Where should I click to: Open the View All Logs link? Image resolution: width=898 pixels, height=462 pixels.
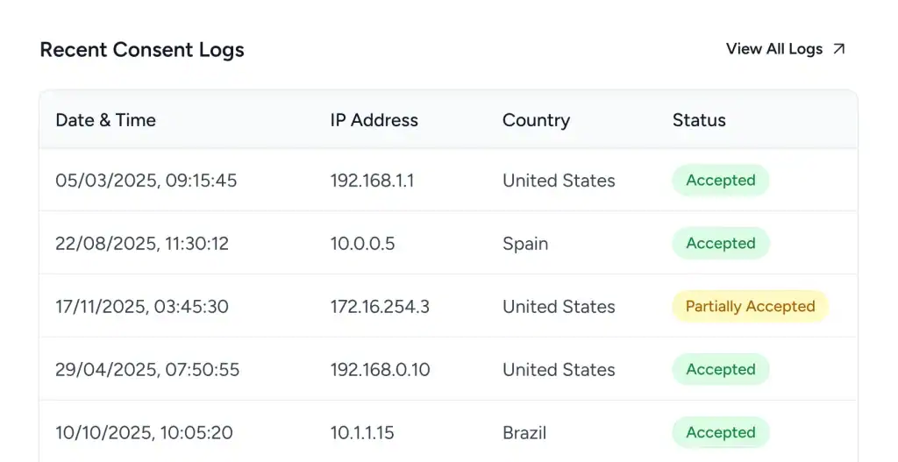point(785,49)
